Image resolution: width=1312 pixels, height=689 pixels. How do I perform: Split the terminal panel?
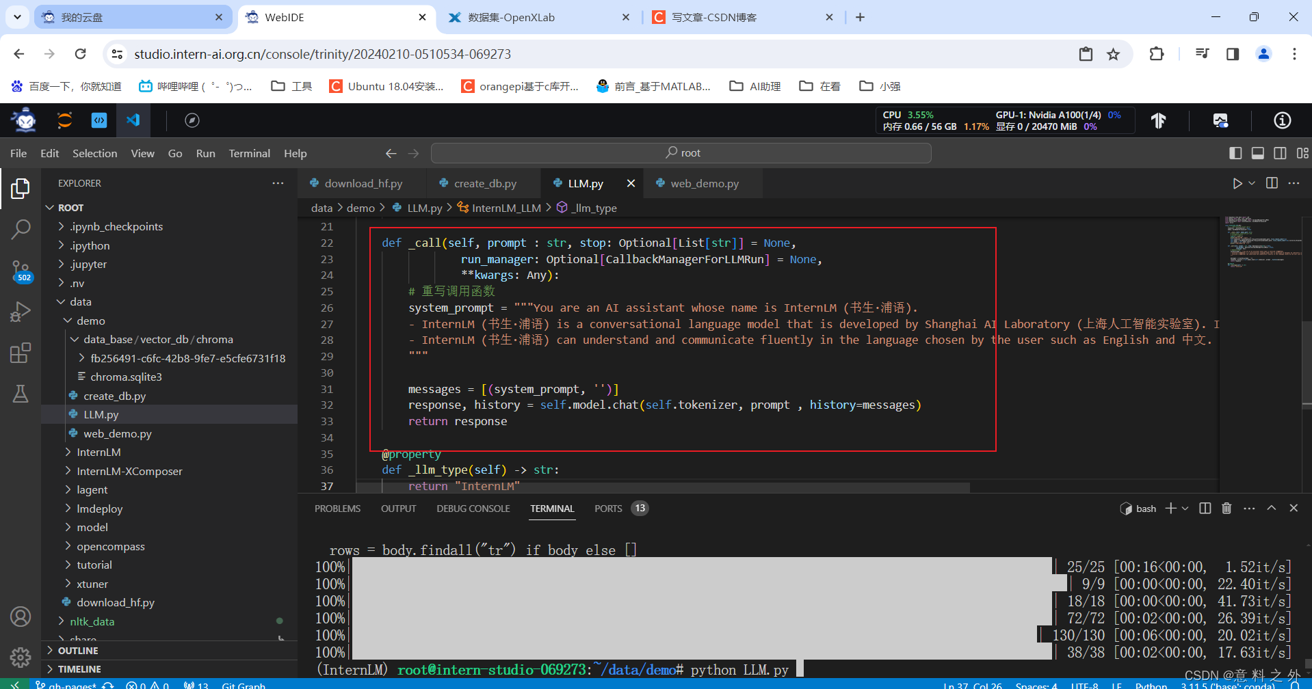pyautogui.click(x=1205, y=508)
